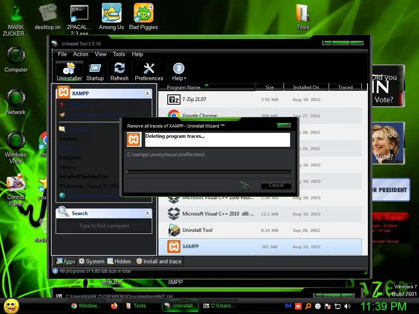Sort by the Program Name column header
419x314 pixels.
pyautogui.click(x=207, y=87)
